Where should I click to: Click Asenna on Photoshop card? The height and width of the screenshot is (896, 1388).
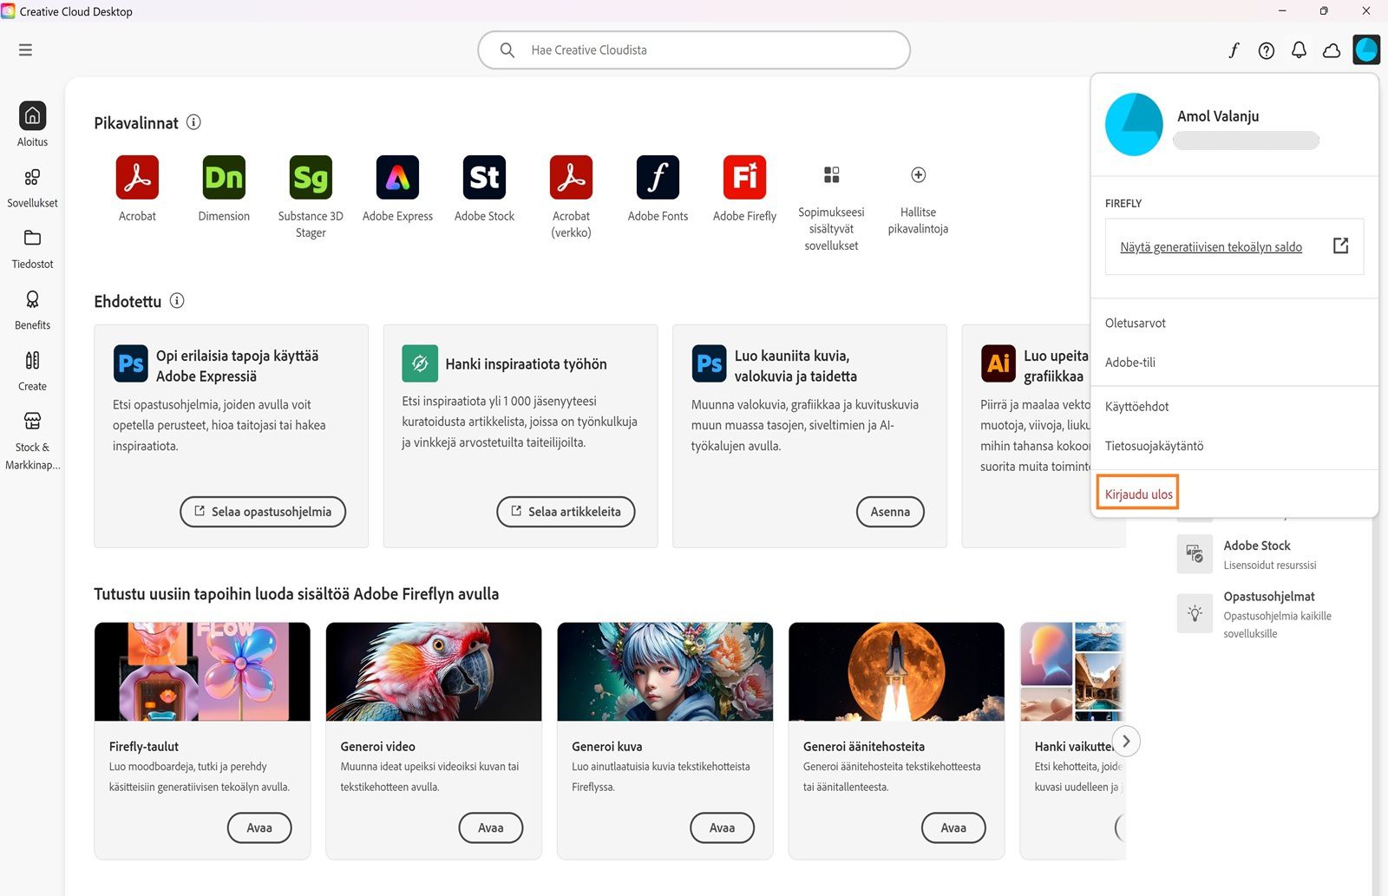click(x=890, y=512)
